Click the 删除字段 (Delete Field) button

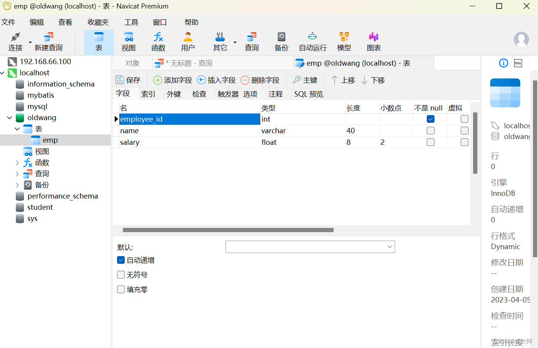click(x=260, y=80)
